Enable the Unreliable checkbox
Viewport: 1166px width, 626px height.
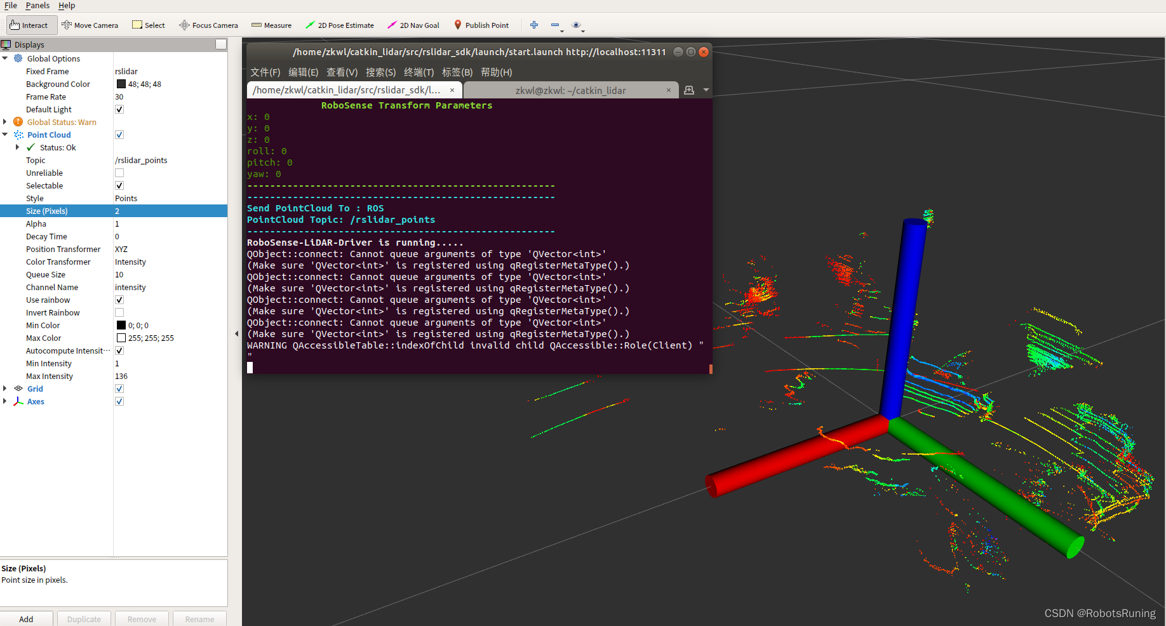pos(119,173)
